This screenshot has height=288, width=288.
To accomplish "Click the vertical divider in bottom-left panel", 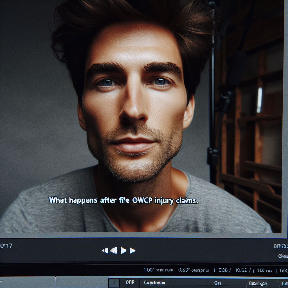I will coord(55,282).
